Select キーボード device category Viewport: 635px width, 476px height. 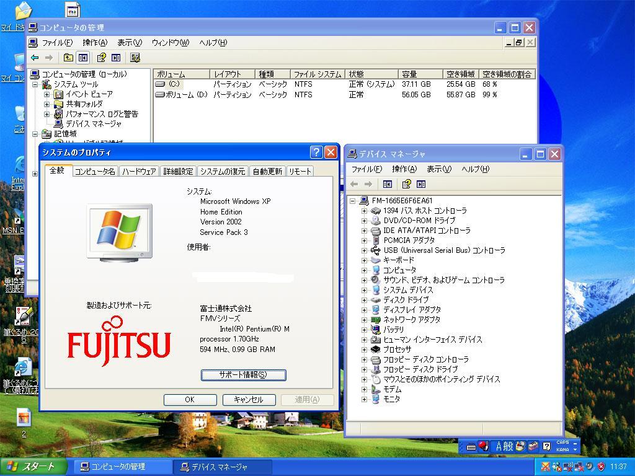point(399,260)
